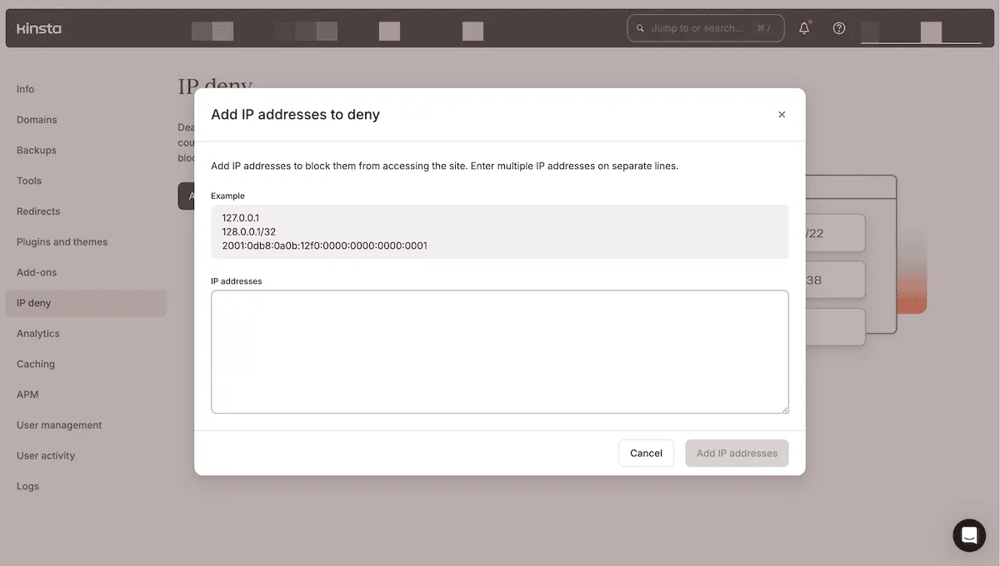Image resolution: width=1000 pixels, height=566 pixels.
Task: Click the Kinsta logo
Action: click(38, 27)
